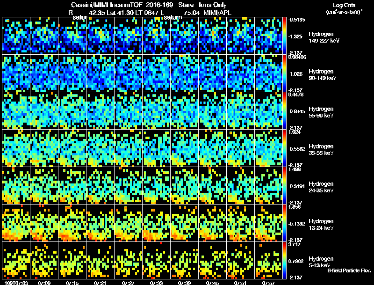374x285 pixels.
Task: Click the -0.1392 colorbar value
Action: click(x=296, y=224)
